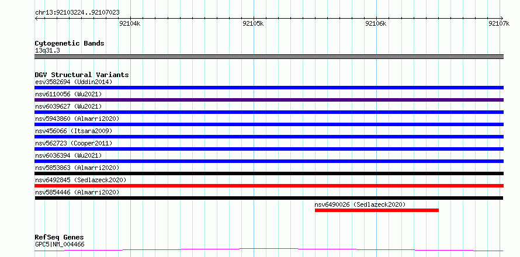This screenshot has width=520, height=257.
Task: Click the 92107k ruler tick label
Action: pyautogui.click(x=499, y=23)
